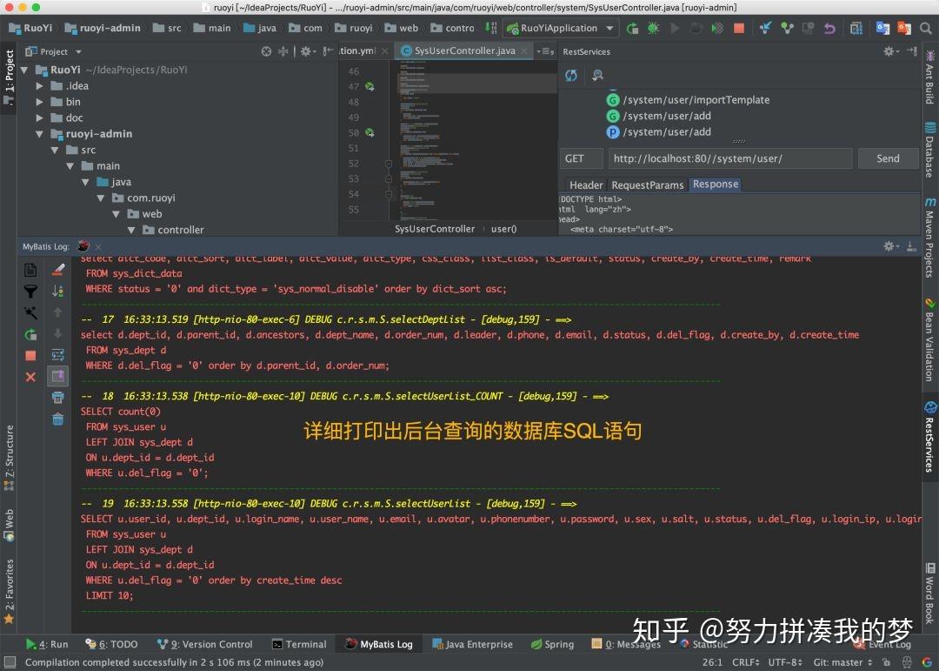Click the Update Project VCS icon

point(765,28)
